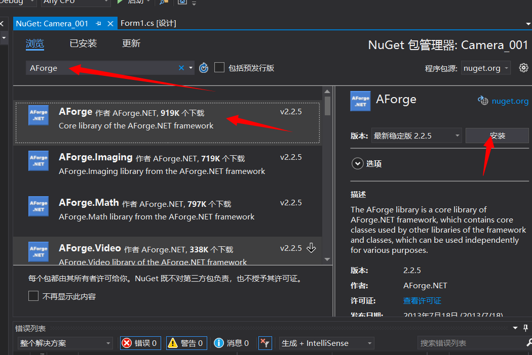Screen dimensions: 532x355
Task: Click the AForge.Imaging package icon
Action: point(39,161)
